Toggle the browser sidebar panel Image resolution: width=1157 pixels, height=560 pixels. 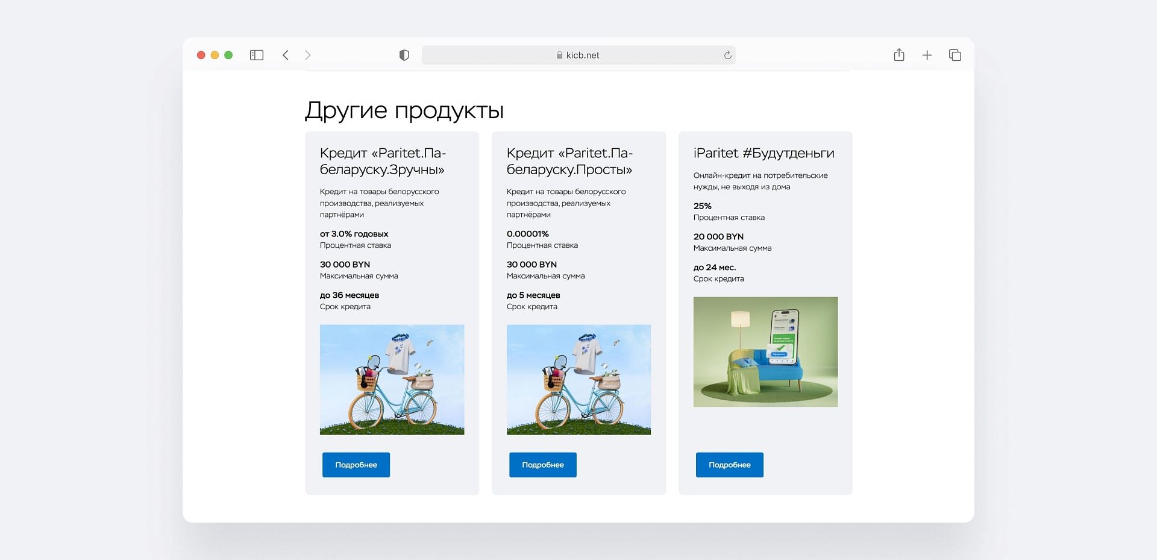point(256,55)
